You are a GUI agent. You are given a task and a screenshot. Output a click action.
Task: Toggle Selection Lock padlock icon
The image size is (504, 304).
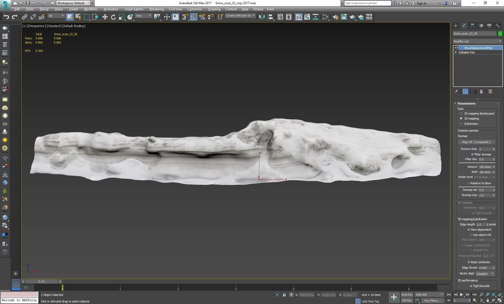[x=284, y=295]
